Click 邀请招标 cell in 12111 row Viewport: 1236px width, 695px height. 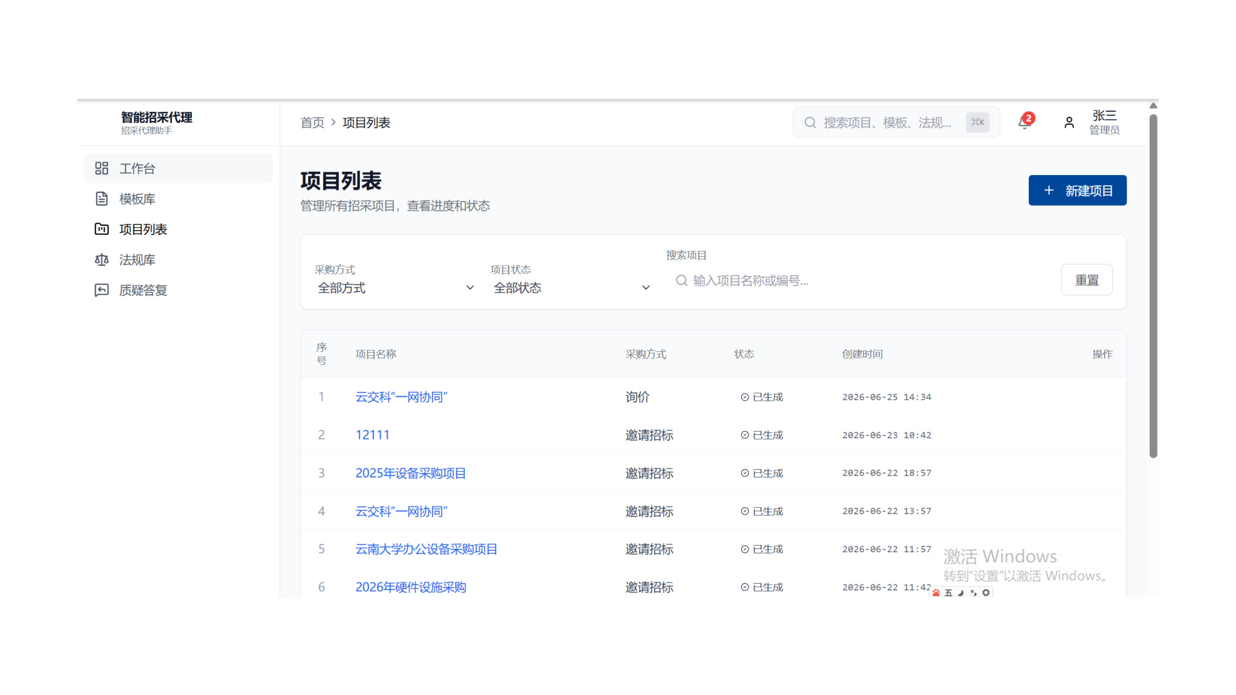(x=649, y=435)
